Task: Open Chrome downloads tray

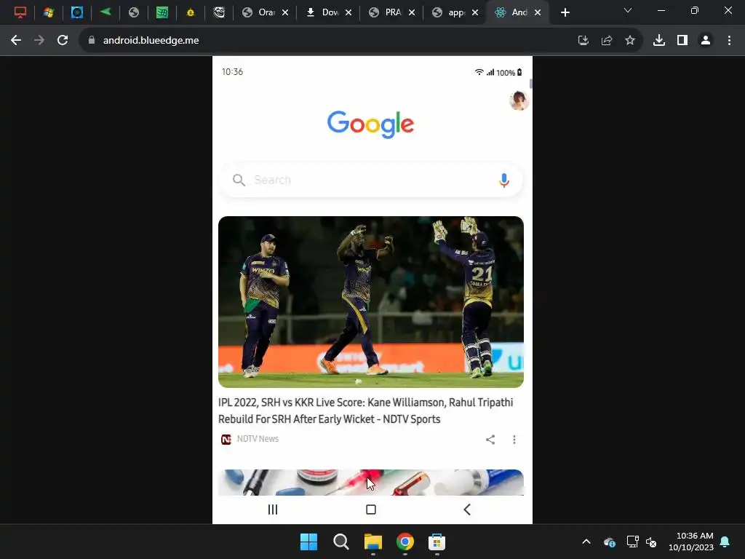Action: (x=659, y=41)
